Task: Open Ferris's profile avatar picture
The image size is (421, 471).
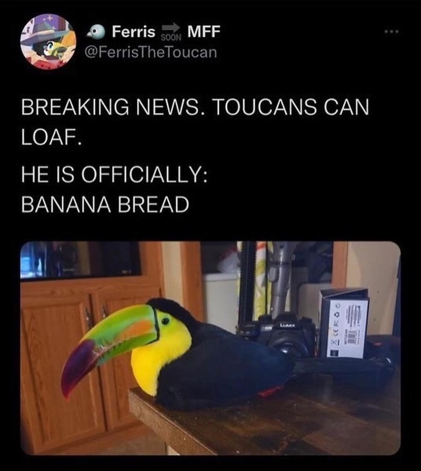Action: [48, 42]
